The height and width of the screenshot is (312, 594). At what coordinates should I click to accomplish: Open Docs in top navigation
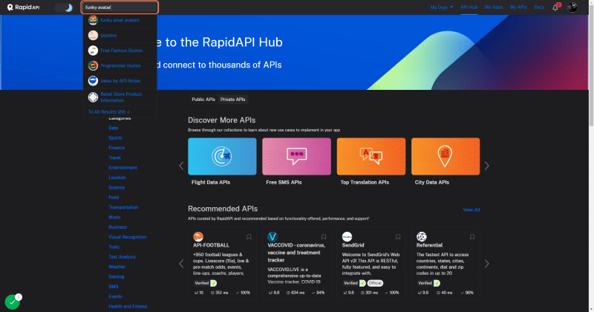(539, 7)
